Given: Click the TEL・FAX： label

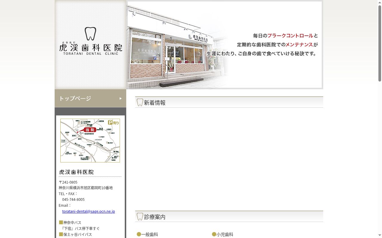Looking at the screenshot, I should (x=68, y=194).
